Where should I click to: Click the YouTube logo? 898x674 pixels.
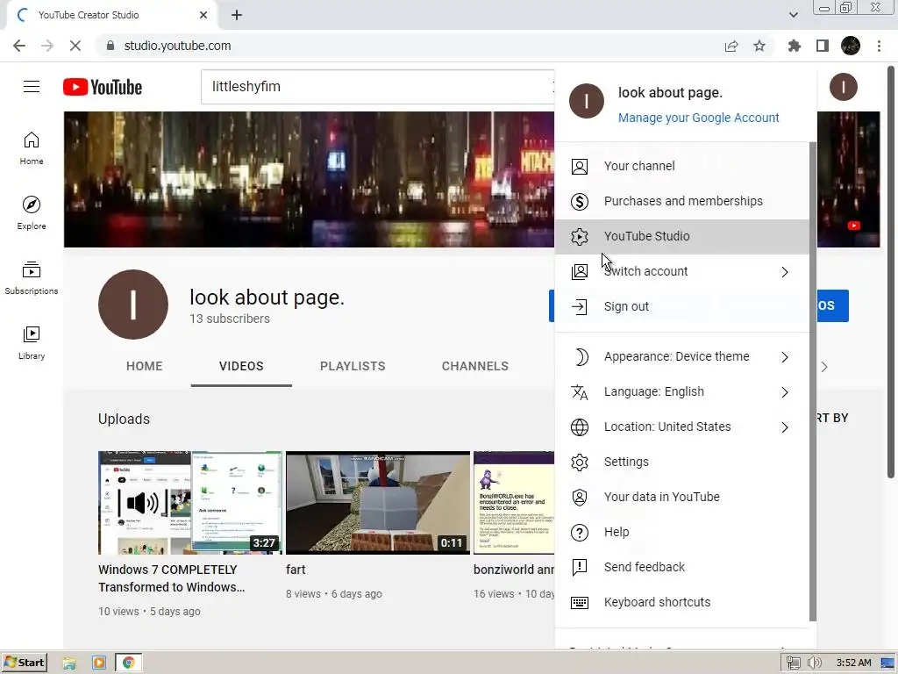coord(103,87)
